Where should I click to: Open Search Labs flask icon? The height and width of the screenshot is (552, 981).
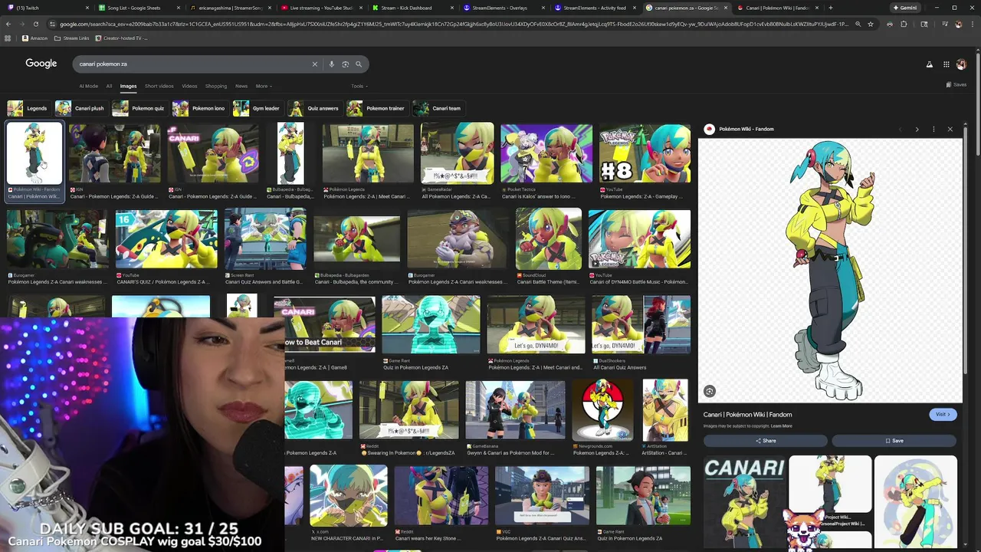tap(930, 64)
